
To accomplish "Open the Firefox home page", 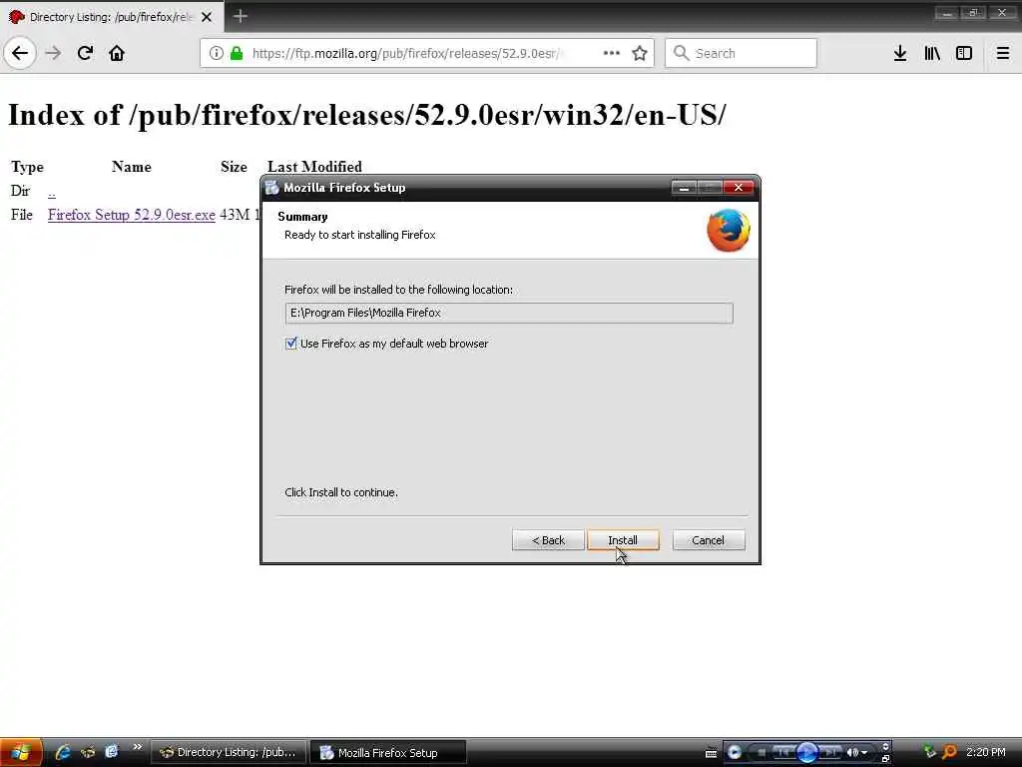I will click(x=117, y=53).
